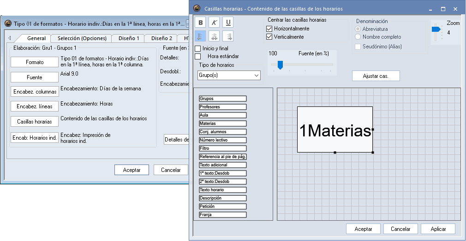Open Diseño 1 tab
This screenshot has height=241, width=466.
[129, 38]
